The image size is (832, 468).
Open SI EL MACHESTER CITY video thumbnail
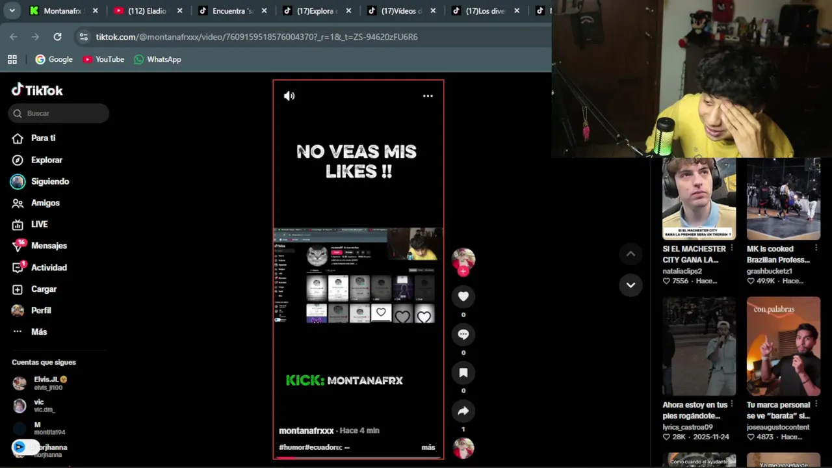pyautogui.click(x=699, y=198)
